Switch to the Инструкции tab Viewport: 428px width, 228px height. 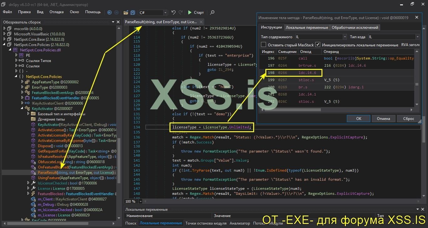point(272,28)
